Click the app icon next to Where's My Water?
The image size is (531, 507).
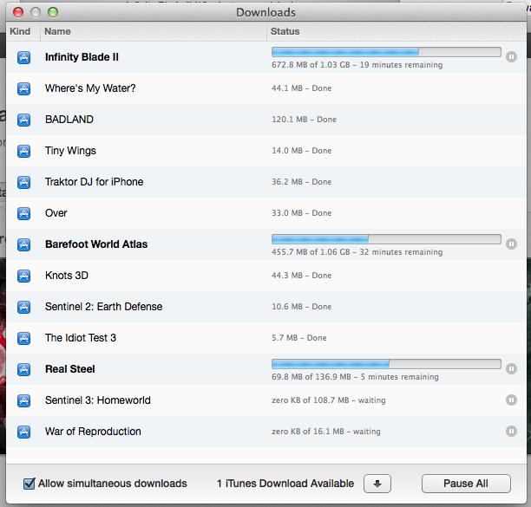coord(23,88)
